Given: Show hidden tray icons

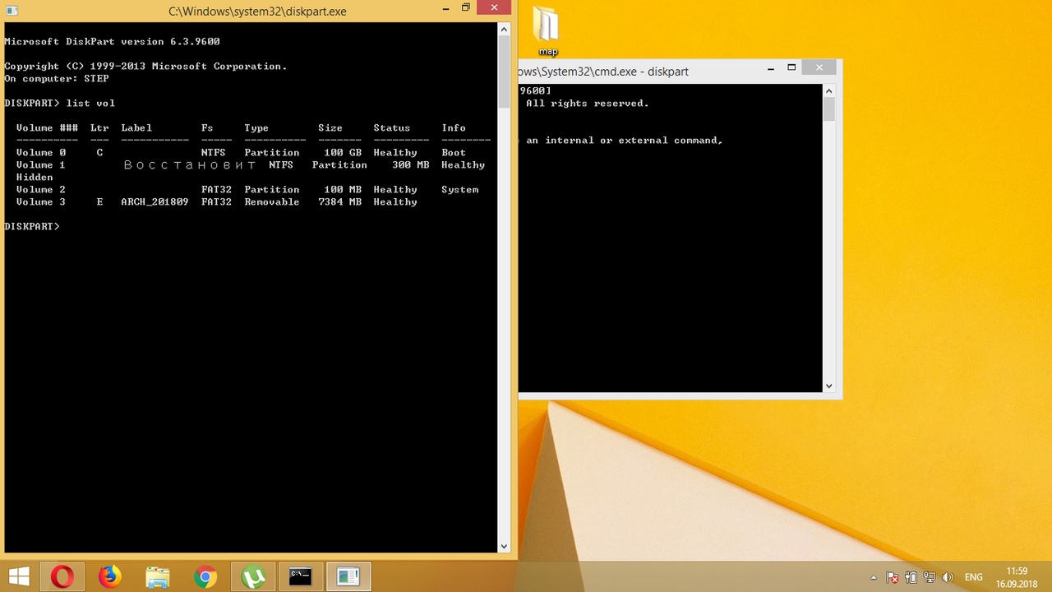Looking at the screenshot, I should point(873,577).
